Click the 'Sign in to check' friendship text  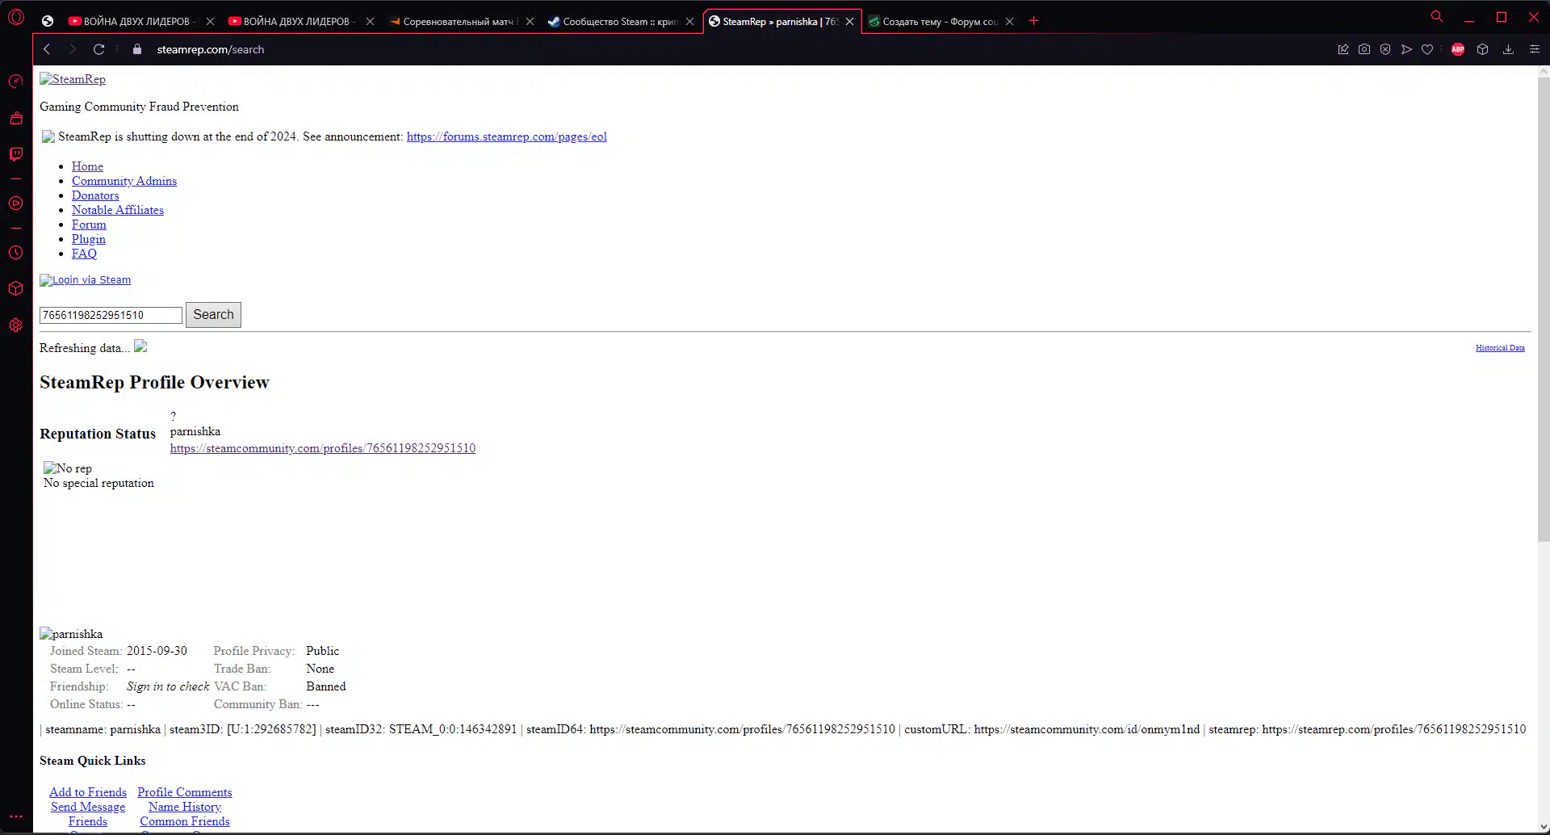coord(168,686)
